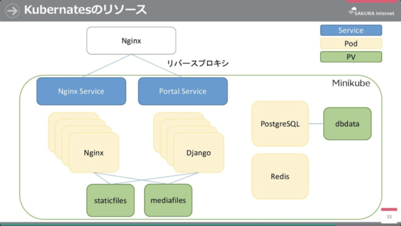Select the white Nginx reverse proxy box

point(131,41)
